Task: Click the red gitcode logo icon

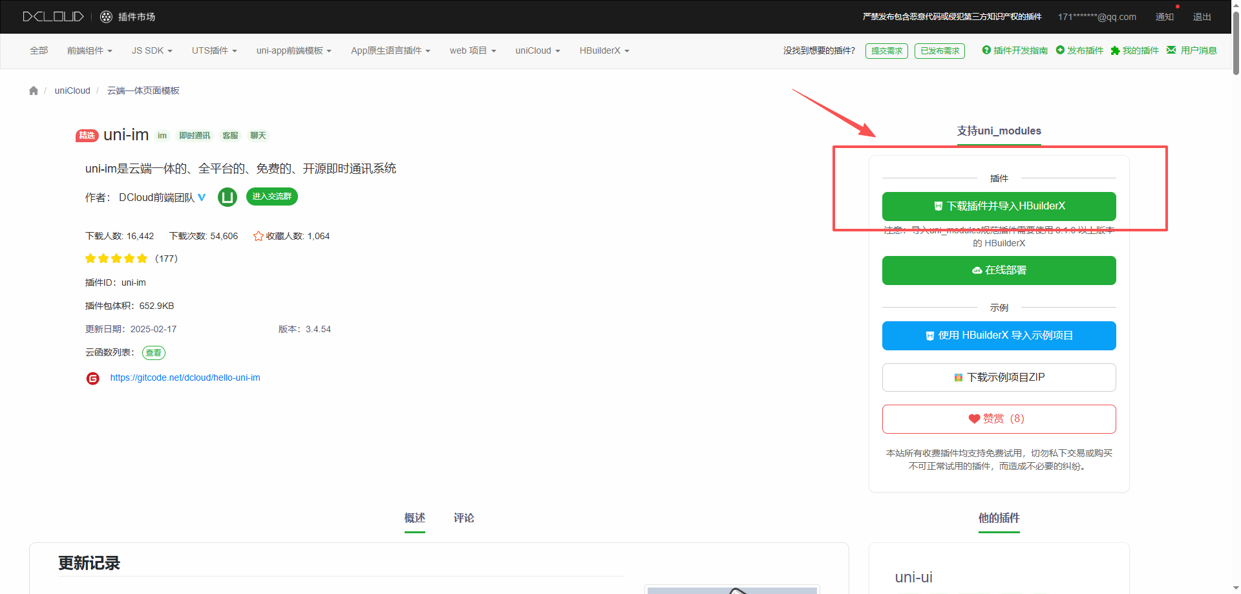Action: click(93, 378)
